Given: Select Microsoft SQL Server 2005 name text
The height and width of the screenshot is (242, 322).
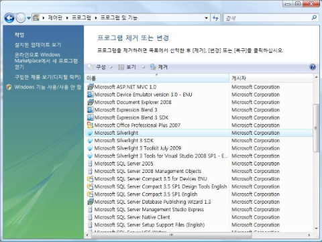Looking at the screenshot, I should 123,164.
